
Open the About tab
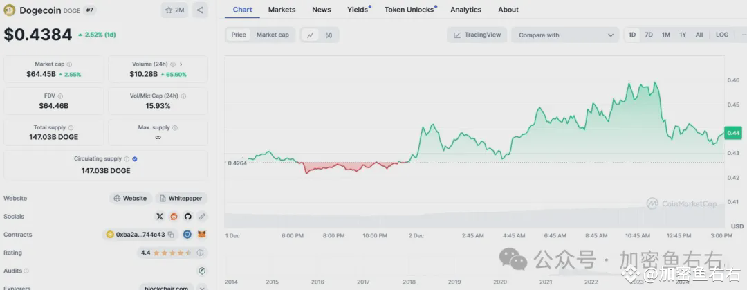tap(508, 10)
